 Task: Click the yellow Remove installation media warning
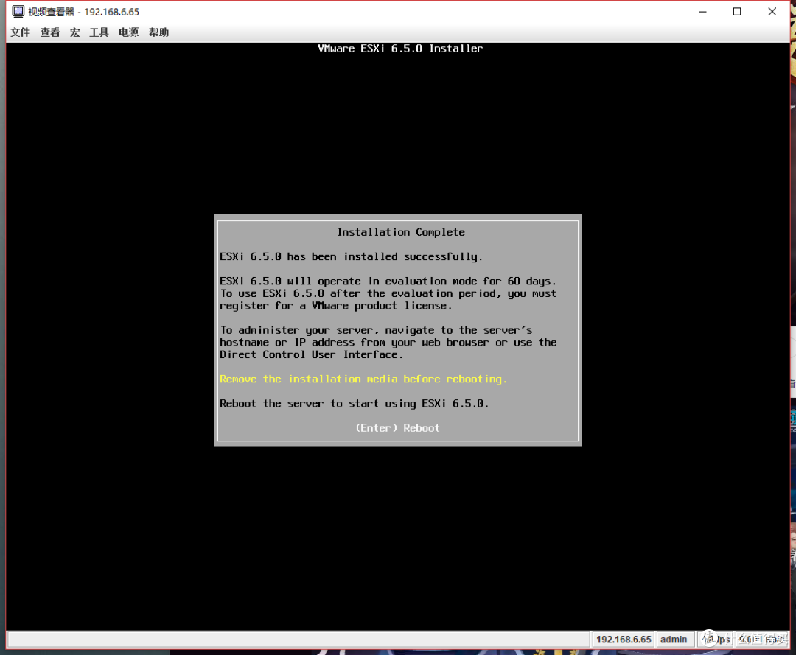tap(363, 379)
